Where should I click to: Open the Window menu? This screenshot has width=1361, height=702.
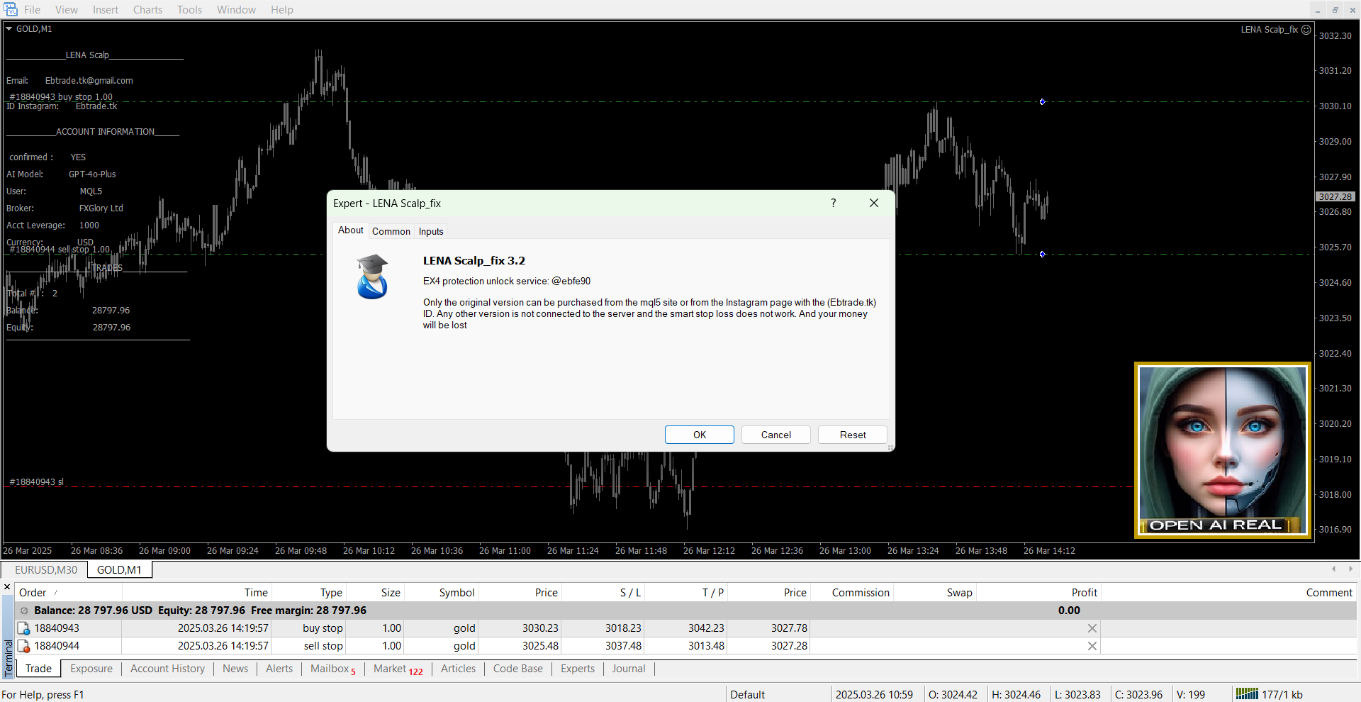click(x=236, y=10)
